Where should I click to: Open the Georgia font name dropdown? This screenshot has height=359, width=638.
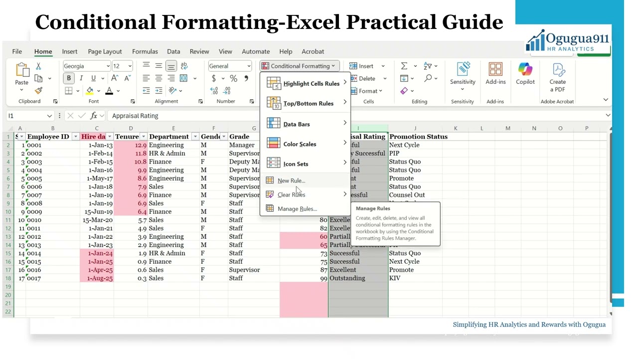pyautogui.click(x=108, y=66)
